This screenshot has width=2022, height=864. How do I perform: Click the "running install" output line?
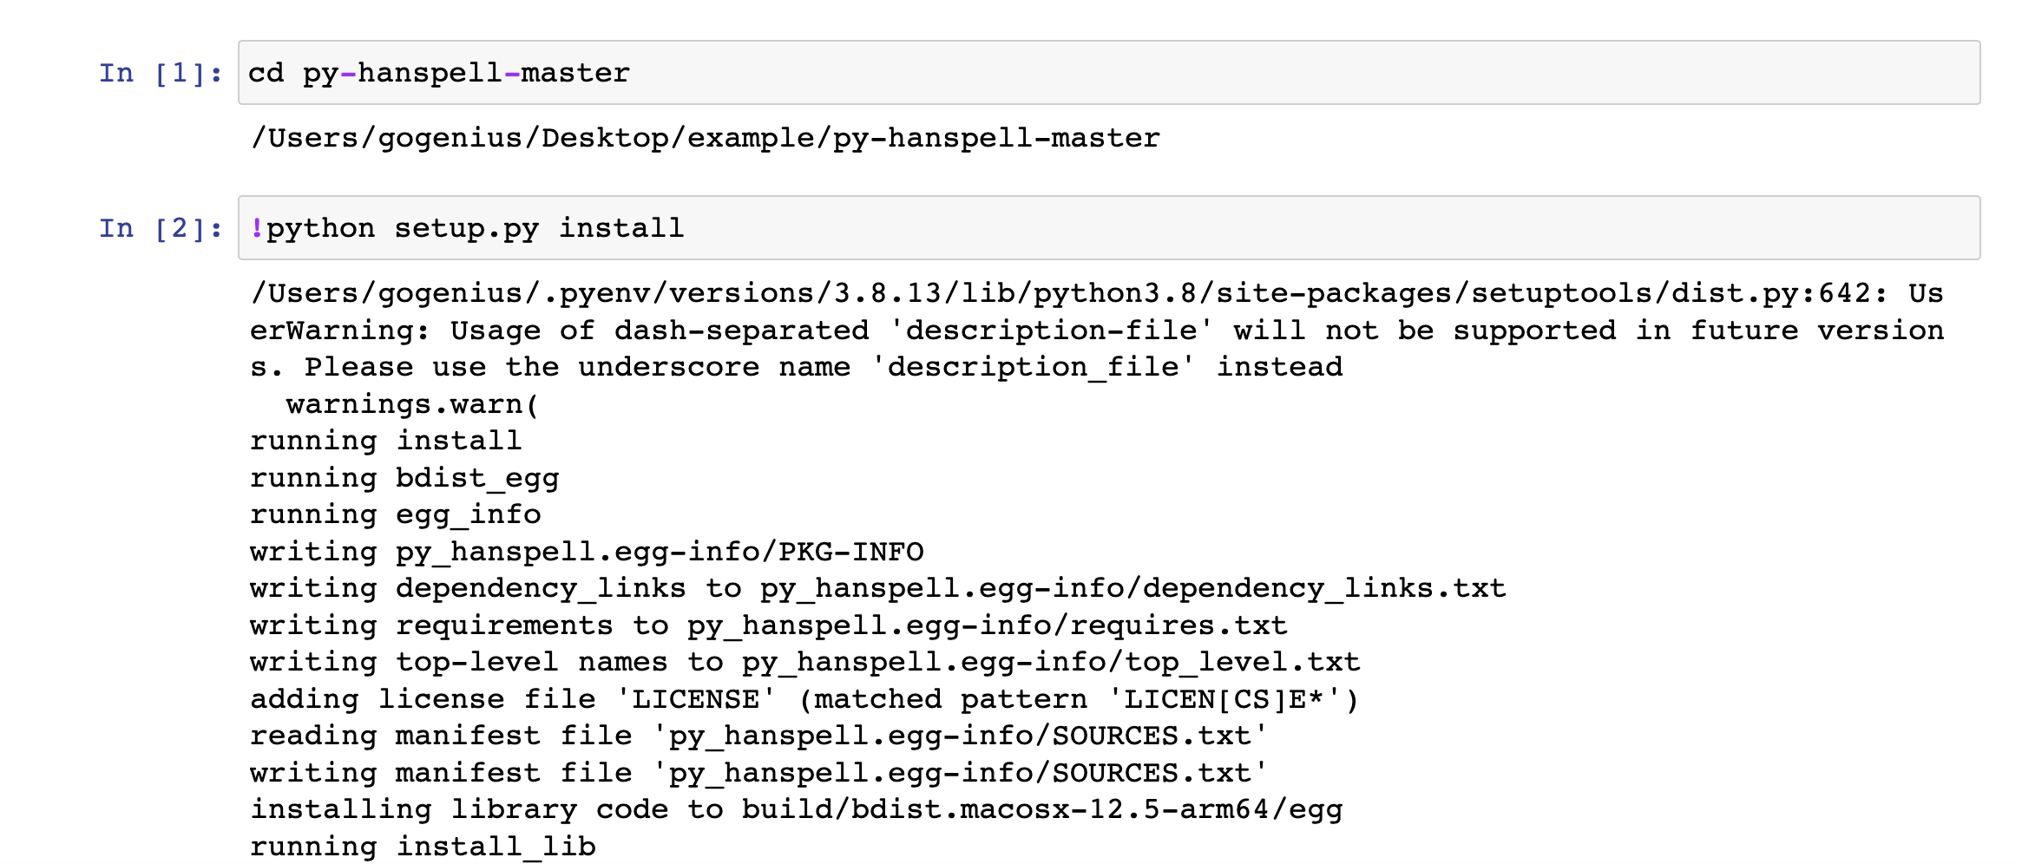point(385,441)
